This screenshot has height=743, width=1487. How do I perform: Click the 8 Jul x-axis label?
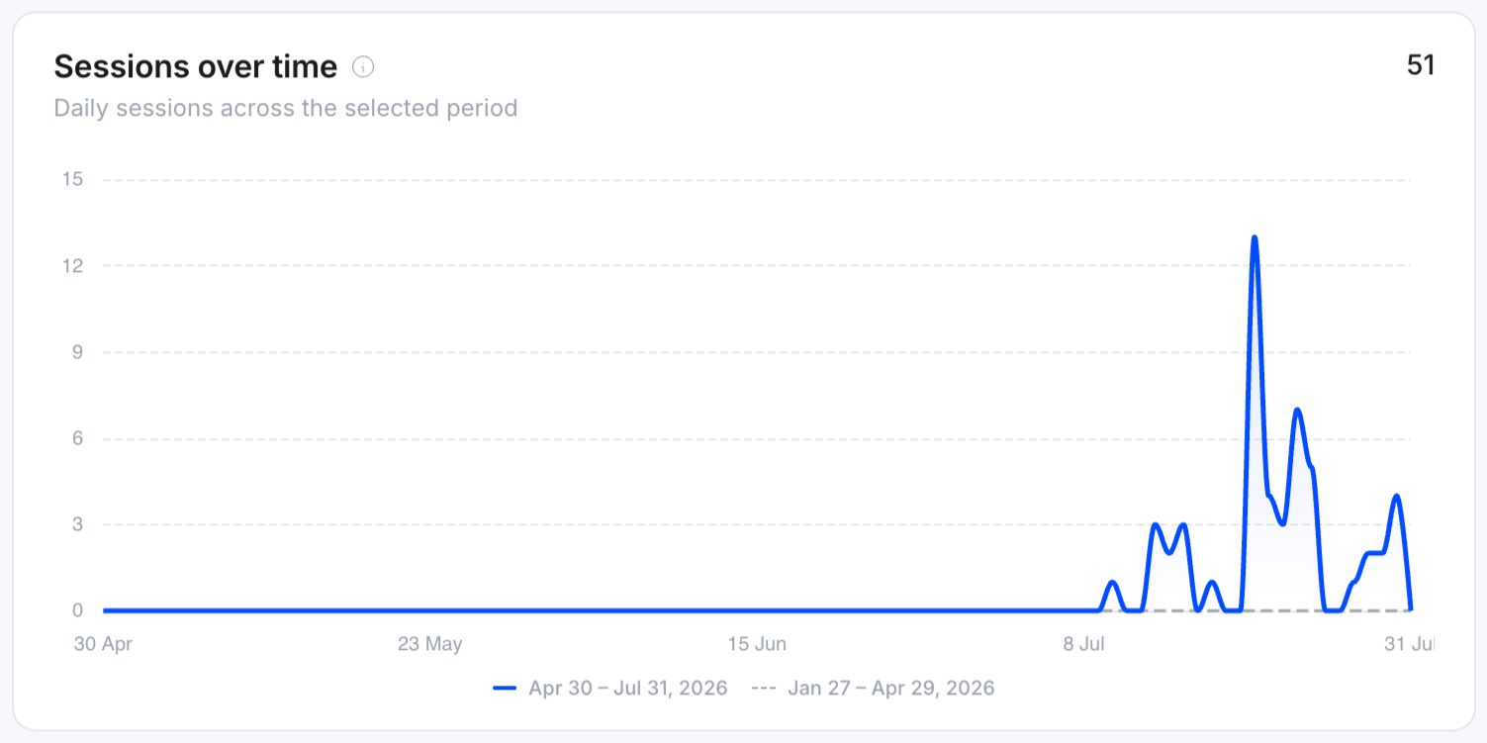[1084, 644]
